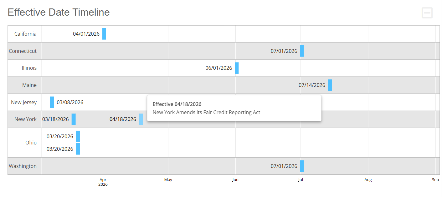Click California's 04/01/2026 timeline marker
The image size is (442, 197).
[x=104, y=34]
